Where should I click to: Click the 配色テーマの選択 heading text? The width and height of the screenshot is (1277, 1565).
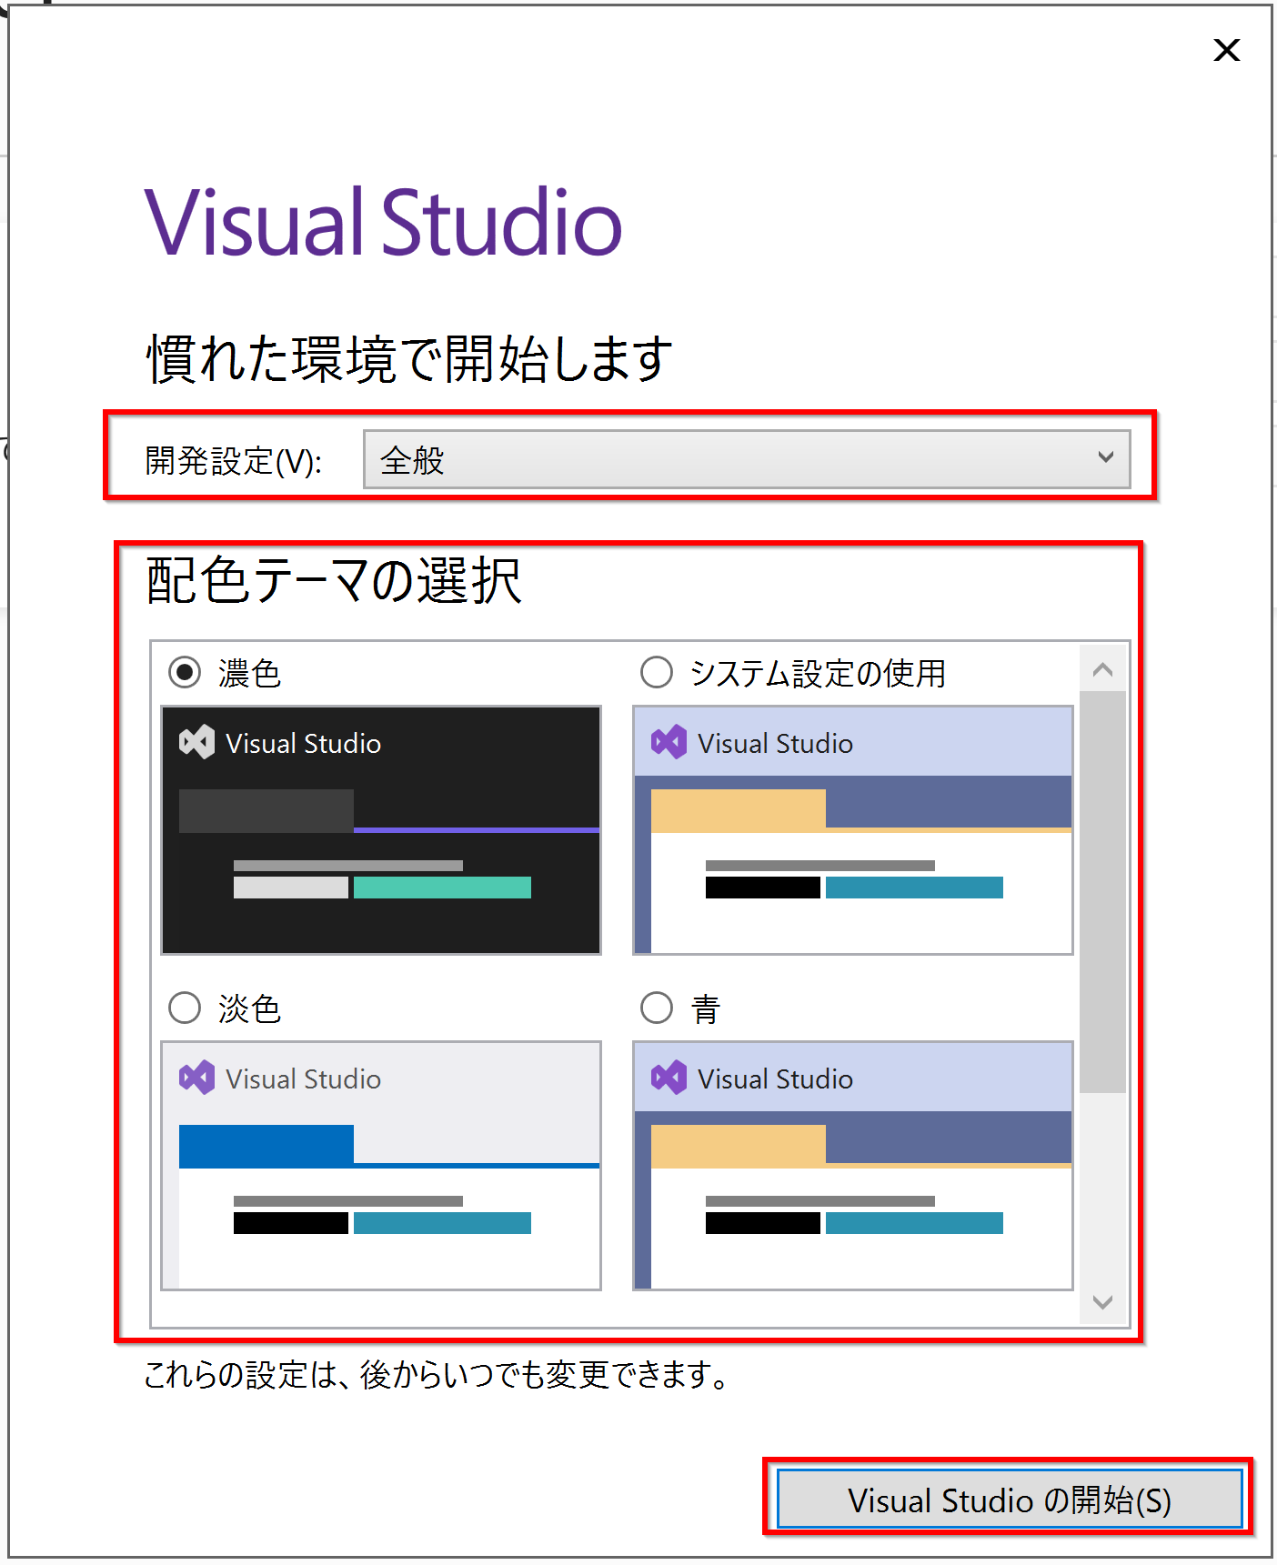pyautogui.click(x=334, y=580)
